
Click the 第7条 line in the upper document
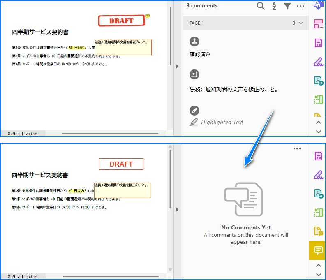tap(67, 56)
